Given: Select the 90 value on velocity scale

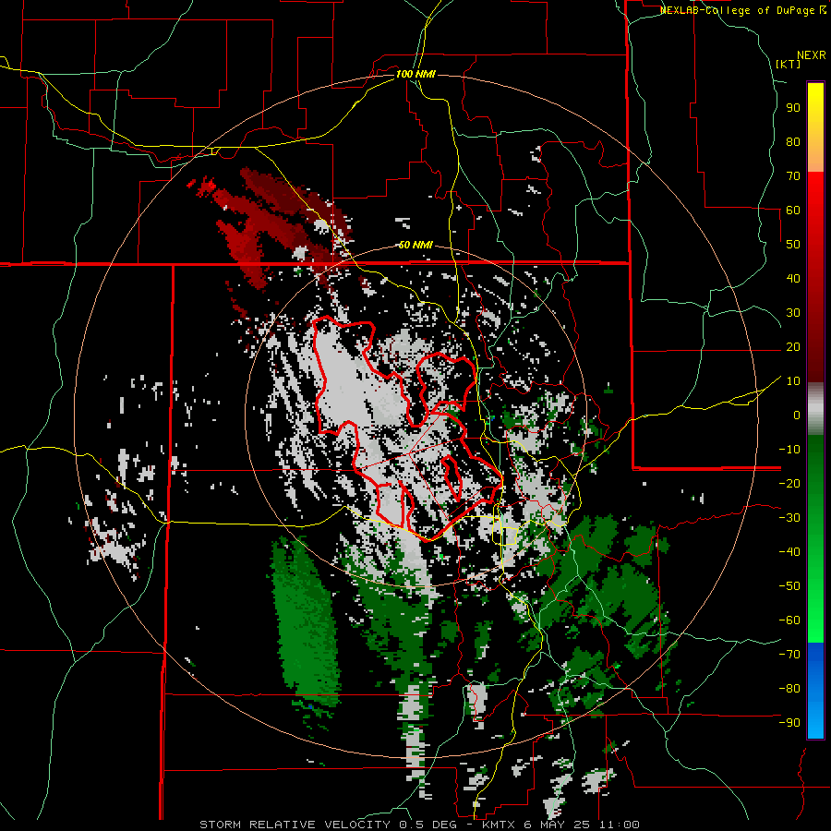Looking at the screenshot, I should pos(793,108).
